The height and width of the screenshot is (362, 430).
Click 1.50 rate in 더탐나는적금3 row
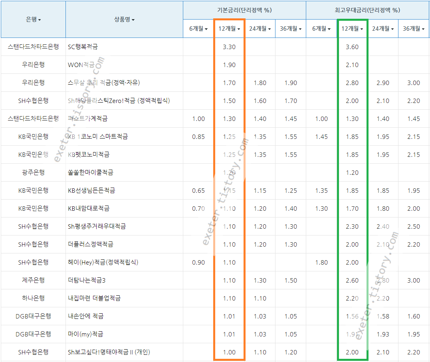tap(290, 280)
